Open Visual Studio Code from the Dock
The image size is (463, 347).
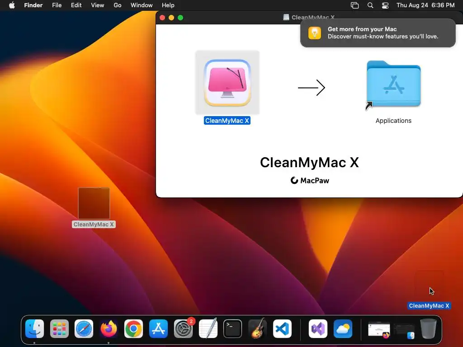tap(282, 329)
